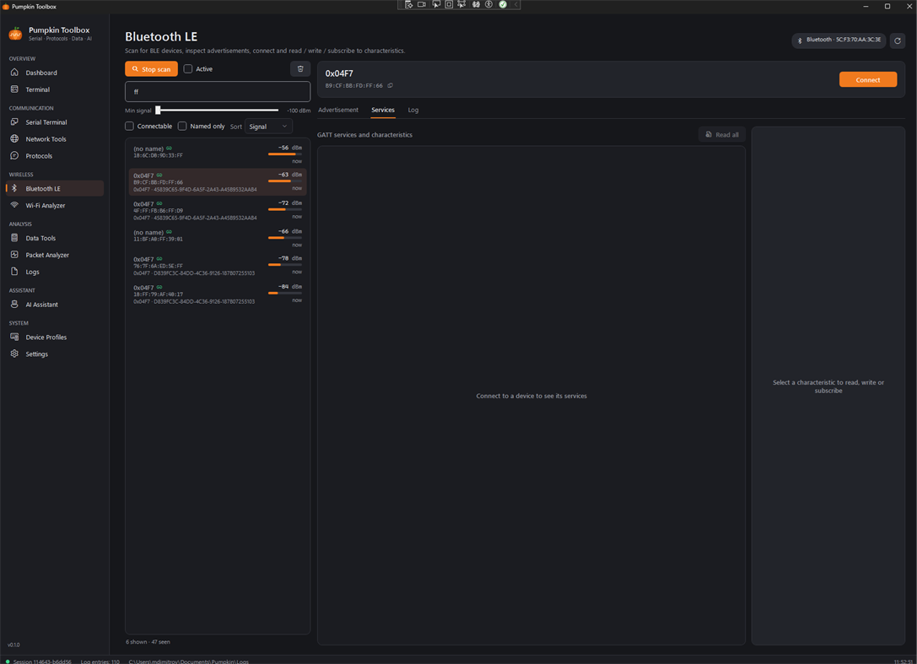Click the accessibility icon in top overlay toolbar

489,5
